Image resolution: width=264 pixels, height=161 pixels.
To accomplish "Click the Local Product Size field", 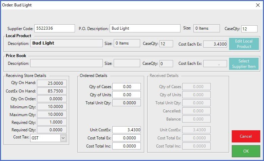I will (x=127, y=43).
